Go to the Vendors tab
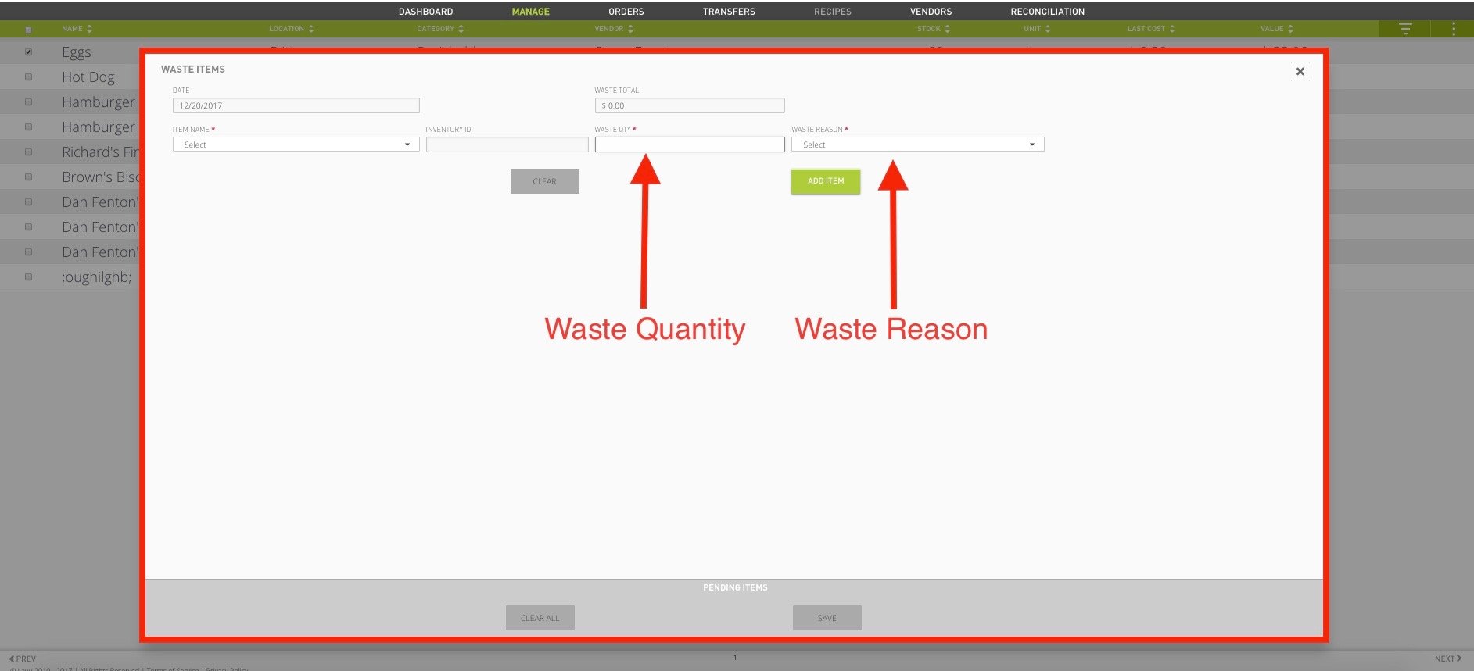The height and width of the screenshot is (671, 1474). (931, 12)
